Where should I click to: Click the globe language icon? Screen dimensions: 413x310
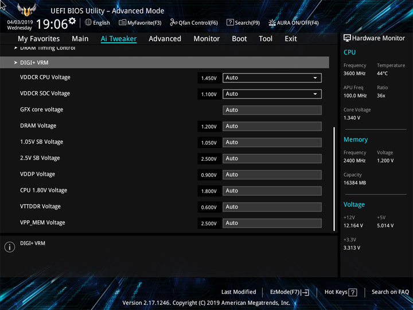click(x=88, y=22)
